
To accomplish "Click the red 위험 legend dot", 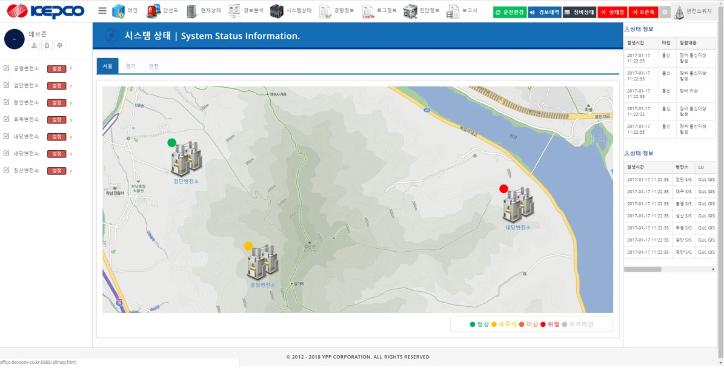I will click(543, 324).
